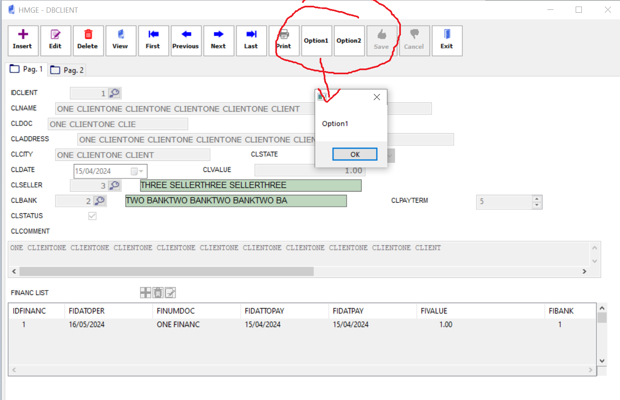Click the Option2 toolbar button

[x=349, y=41]
